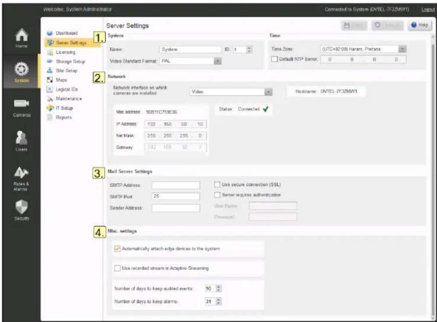Select the System gear icon
Screen dimensions: 437x322
22,69
